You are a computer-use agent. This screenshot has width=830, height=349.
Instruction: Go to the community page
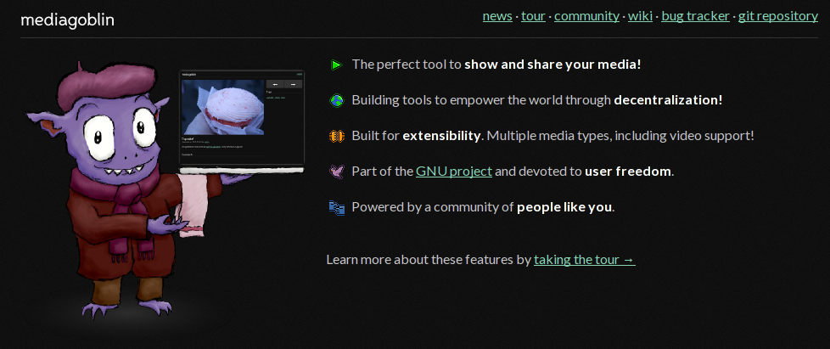coord(586,16)
